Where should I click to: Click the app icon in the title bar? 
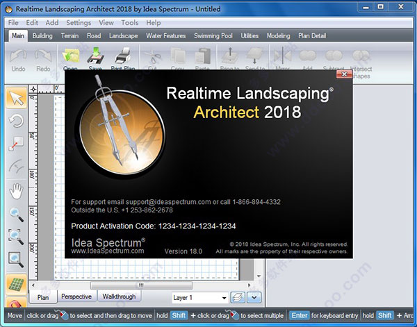(9, 9)
